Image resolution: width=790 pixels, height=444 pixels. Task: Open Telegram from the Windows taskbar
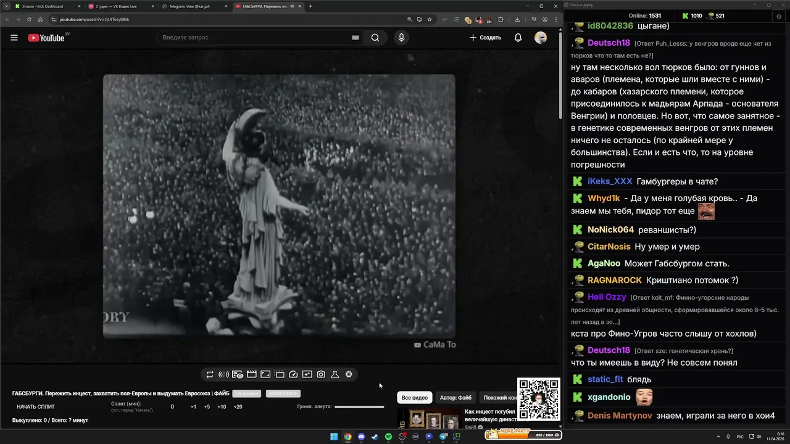[x=443, y=437]
